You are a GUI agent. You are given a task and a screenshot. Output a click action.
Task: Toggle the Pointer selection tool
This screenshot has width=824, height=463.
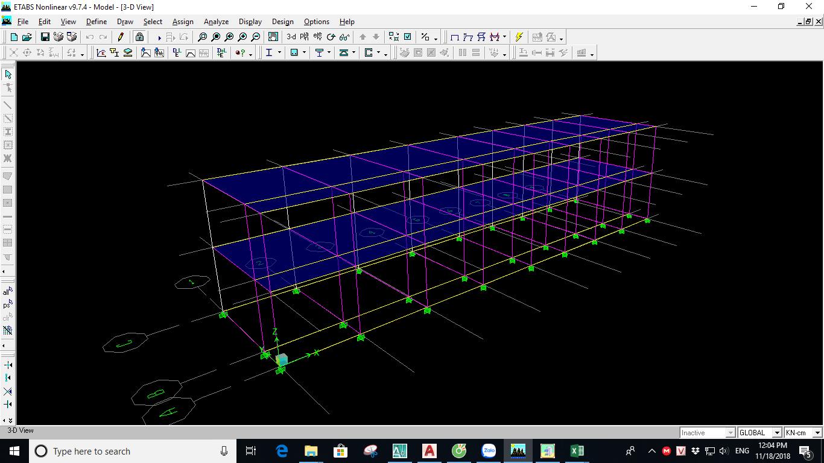click(x=8, y=74)
